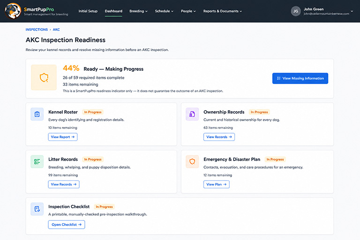
Task: Click the Ownership Records purple icon
Action: [192, 114]
